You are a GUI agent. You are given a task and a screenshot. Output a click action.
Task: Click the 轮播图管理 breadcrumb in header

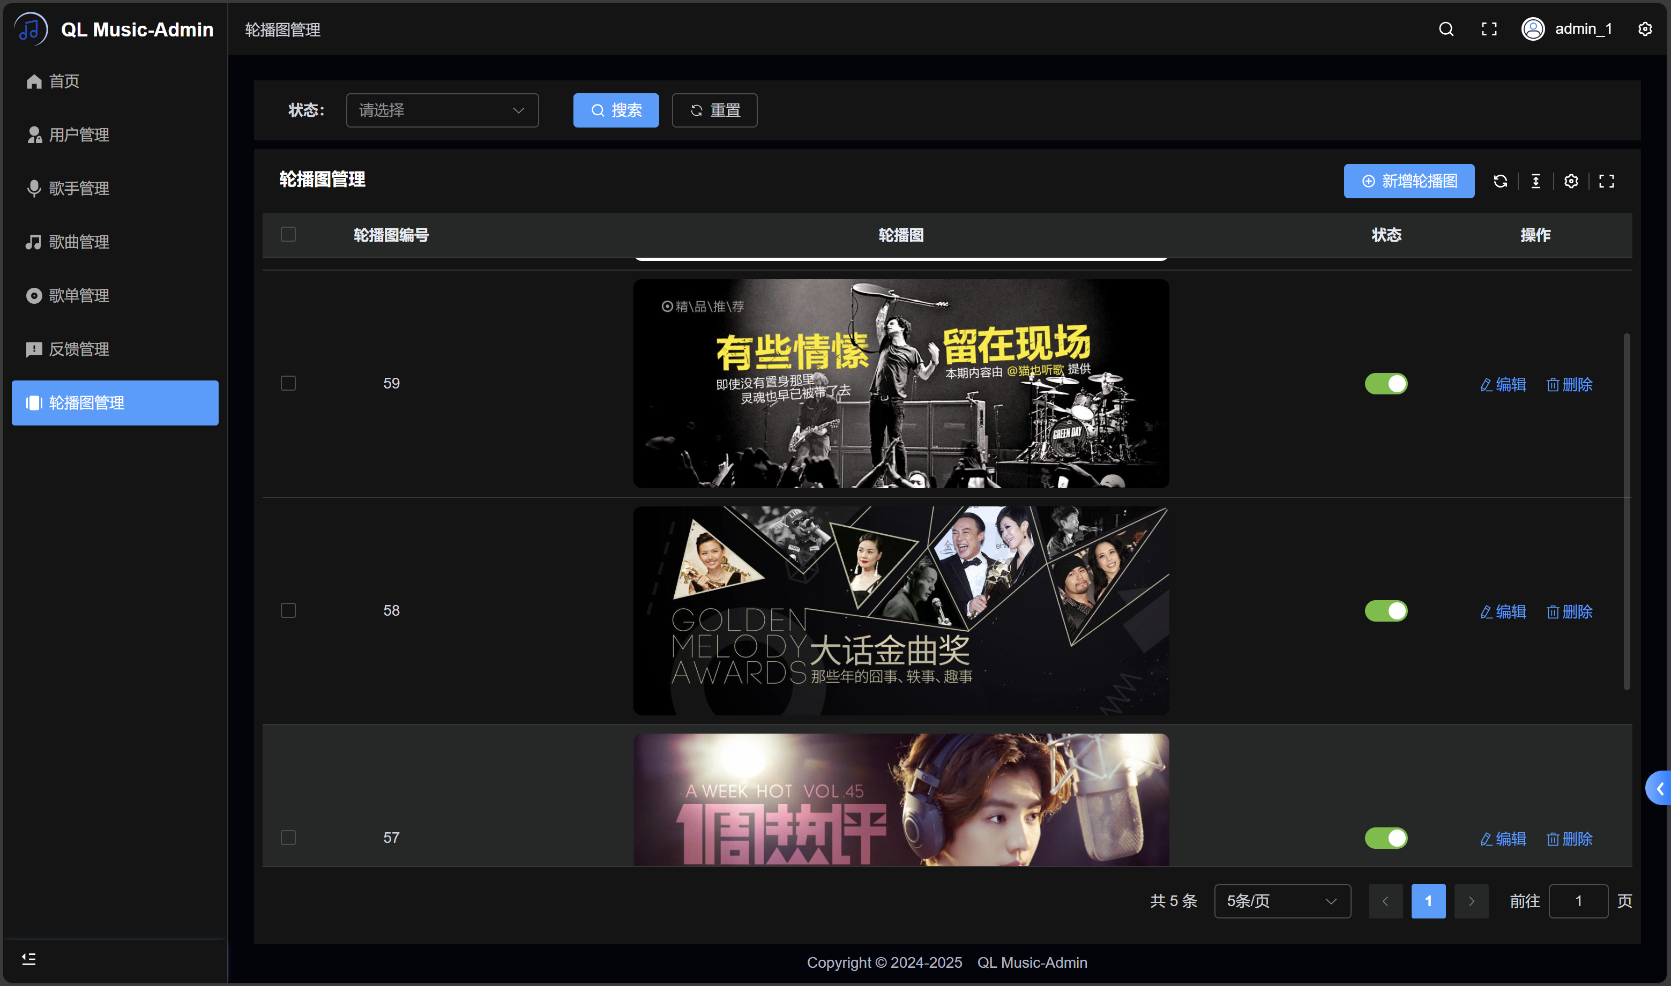click(x=282, y=30)
